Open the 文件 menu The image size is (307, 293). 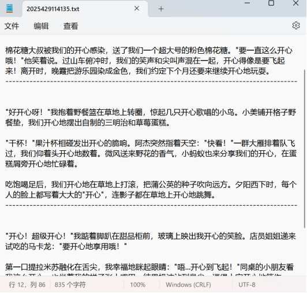point(12,26)
